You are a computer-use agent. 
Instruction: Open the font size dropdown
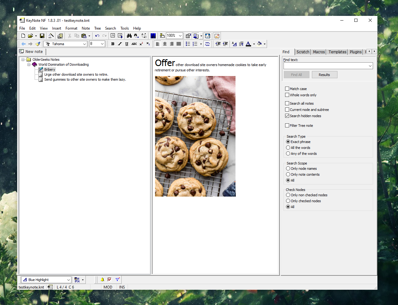102,44
